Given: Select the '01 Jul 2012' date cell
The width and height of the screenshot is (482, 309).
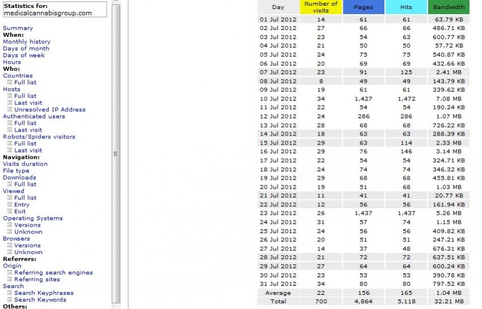Looking at the screenshot, I should [x=278, y=19].
